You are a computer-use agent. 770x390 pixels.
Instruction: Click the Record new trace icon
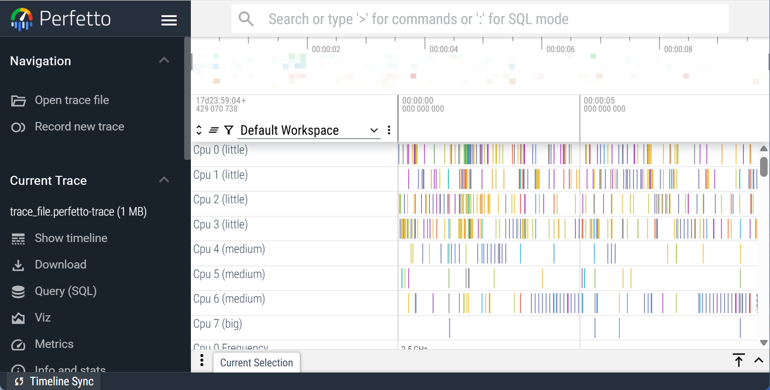[18, 127]
